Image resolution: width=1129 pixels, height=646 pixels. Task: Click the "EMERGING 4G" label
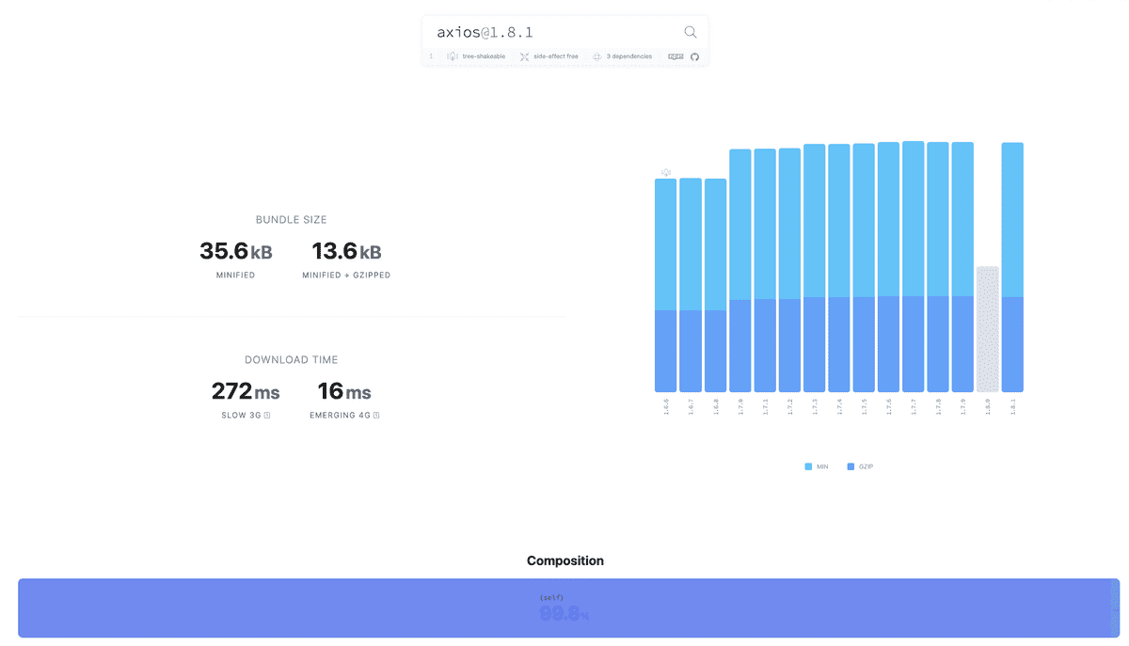pos(340,415)
